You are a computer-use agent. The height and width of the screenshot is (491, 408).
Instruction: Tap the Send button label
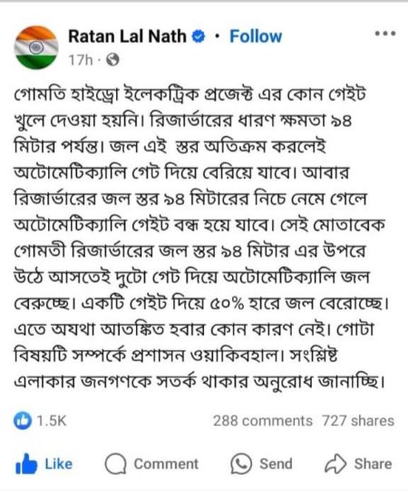(x=276, y=464)
